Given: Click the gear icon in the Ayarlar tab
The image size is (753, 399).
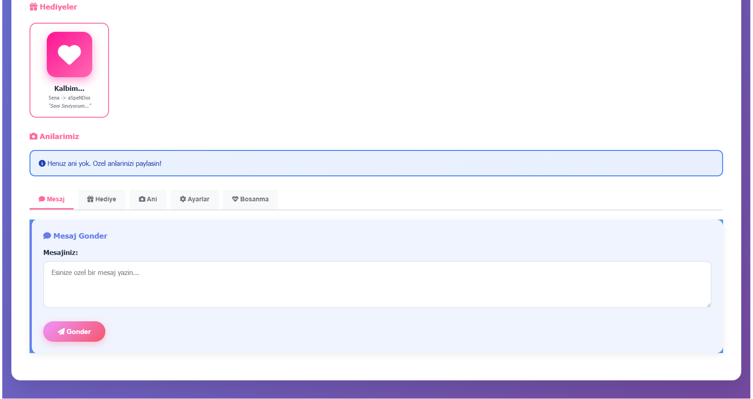Looking at the screenshot, I should (183, 199).
